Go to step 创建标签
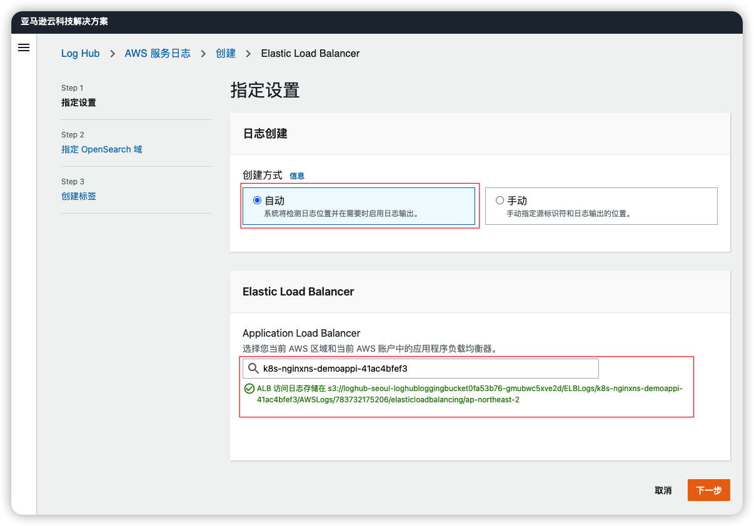This screenshot has height=526, width=754. coord(79,196)
